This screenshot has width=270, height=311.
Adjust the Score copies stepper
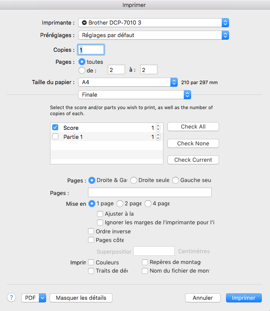[x=158, y=128]
